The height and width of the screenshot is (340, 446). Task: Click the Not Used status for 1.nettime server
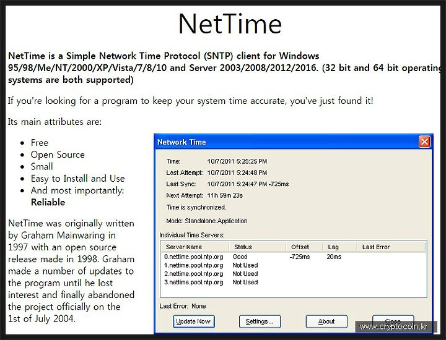pyautogui.click(x=245, y=265)
